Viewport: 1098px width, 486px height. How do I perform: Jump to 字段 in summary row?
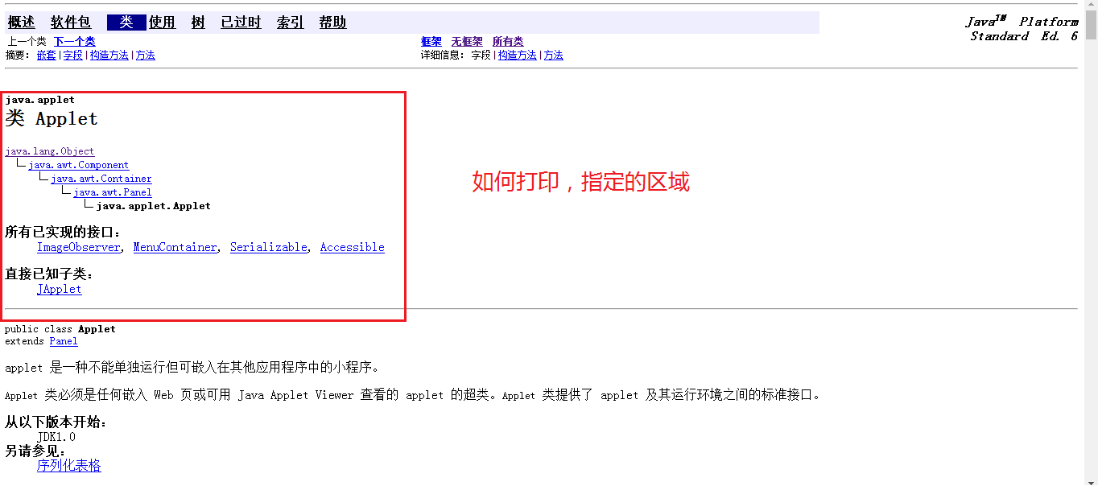click(x=73, y=56)
